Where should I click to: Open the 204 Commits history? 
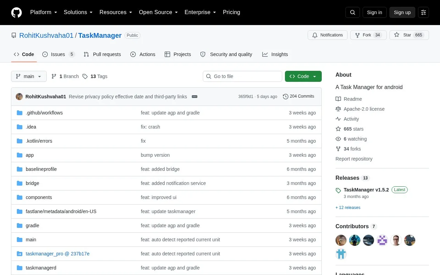coord(298,96)
